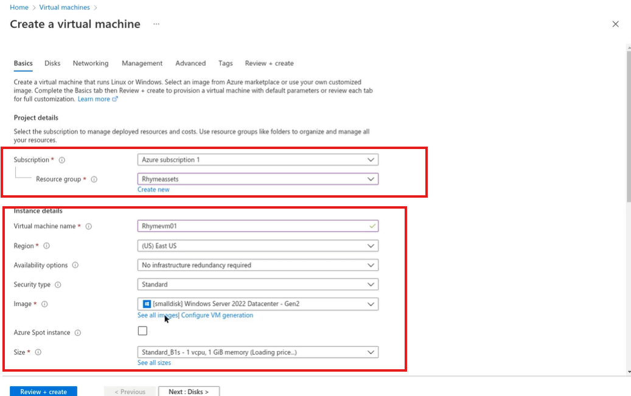Switch to the Networking tab

click(x=91, y=64)
